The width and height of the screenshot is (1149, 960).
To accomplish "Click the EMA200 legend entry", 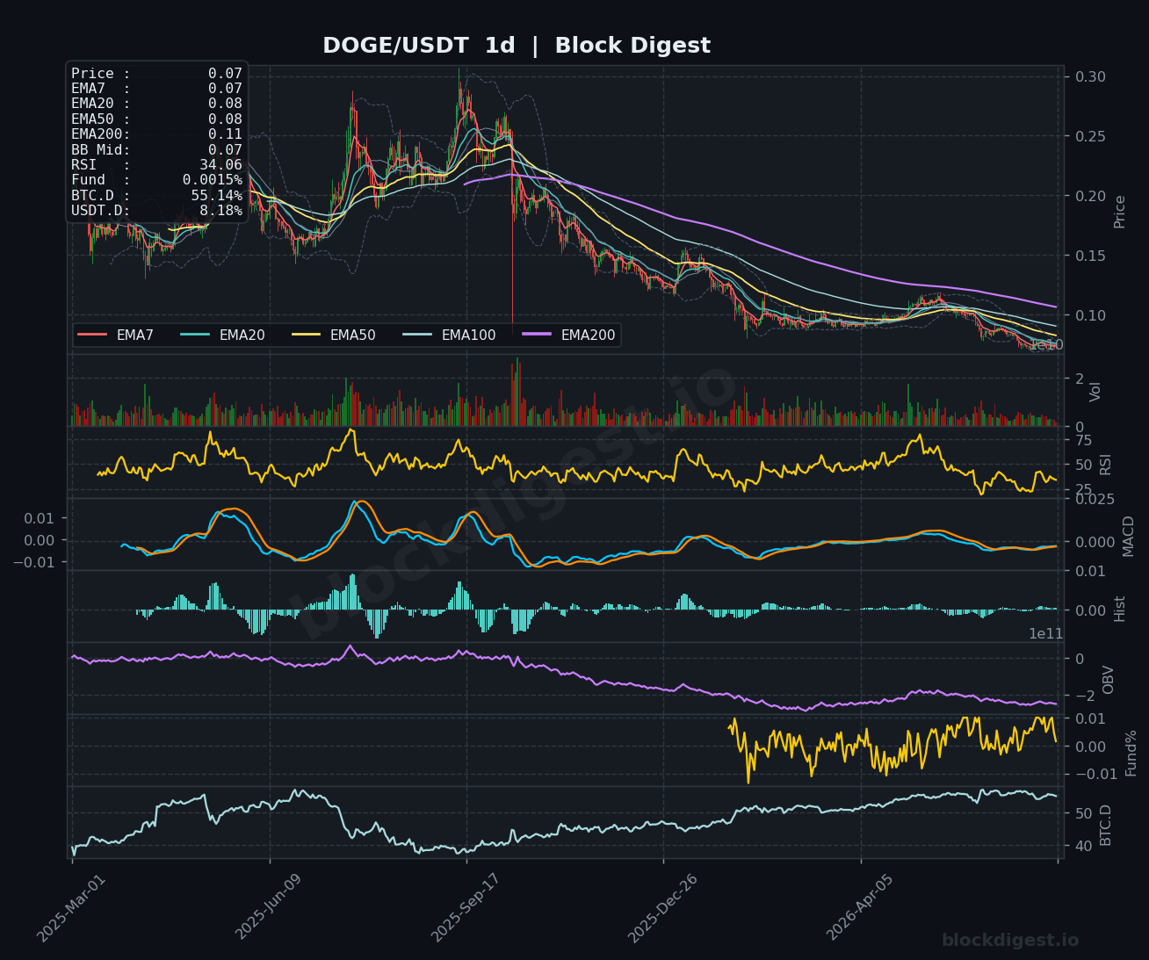I will pyautogui.click(x=568, y=335).
